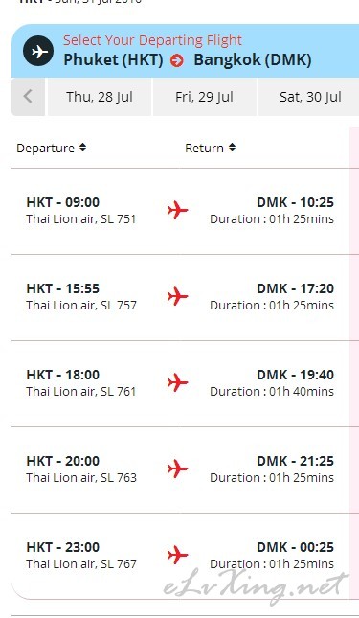
Task: Choose the HKT 15:55 flight row
Action: (181, 297)
